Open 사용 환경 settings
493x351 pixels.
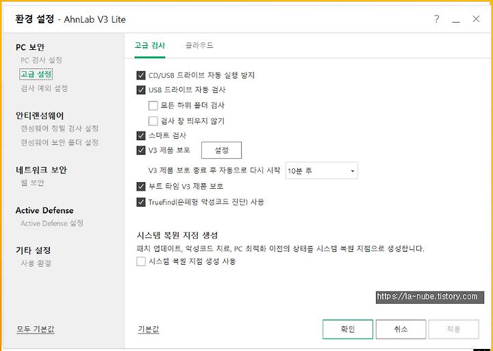tap(36, 263)
